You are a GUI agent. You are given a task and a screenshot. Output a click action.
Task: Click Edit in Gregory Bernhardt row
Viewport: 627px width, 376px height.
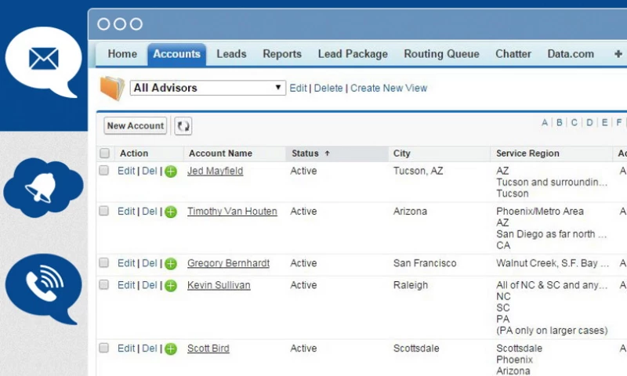pos(126,263)
